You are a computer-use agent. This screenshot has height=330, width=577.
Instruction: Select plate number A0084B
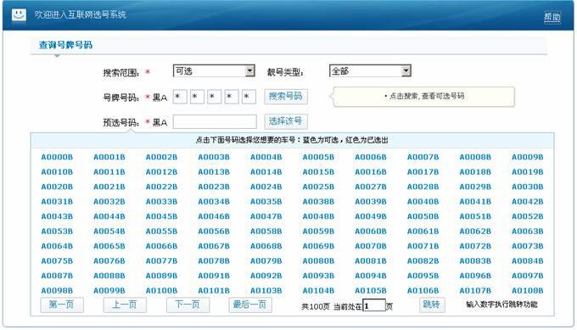click(x=527, y=260)
